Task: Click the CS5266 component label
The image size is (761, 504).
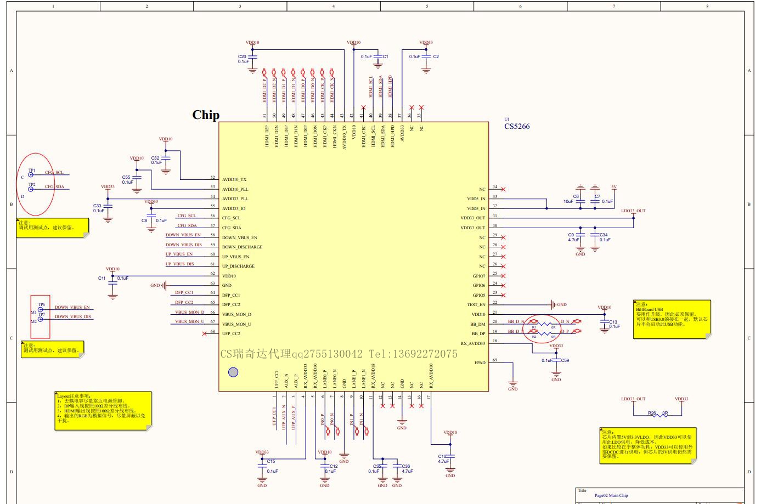Action: point(517,126)
